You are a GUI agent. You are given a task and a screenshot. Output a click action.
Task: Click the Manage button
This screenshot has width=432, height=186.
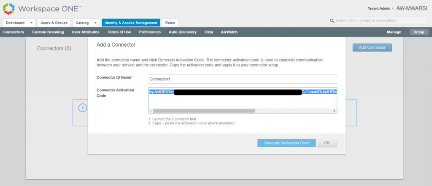(x=394, y=32)
